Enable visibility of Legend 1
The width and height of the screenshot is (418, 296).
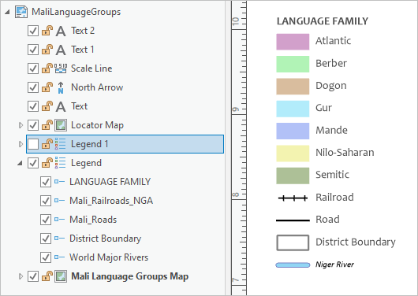pos(33,144)
